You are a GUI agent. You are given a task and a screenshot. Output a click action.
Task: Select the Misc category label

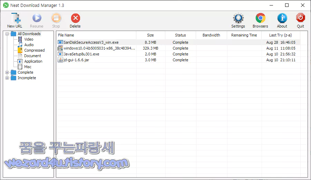click(28, 67)
